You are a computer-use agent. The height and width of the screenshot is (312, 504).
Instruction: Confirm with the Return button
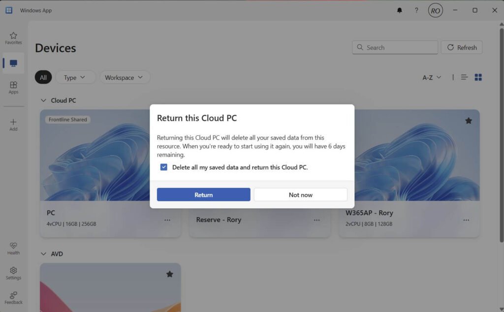click(203, 195)
